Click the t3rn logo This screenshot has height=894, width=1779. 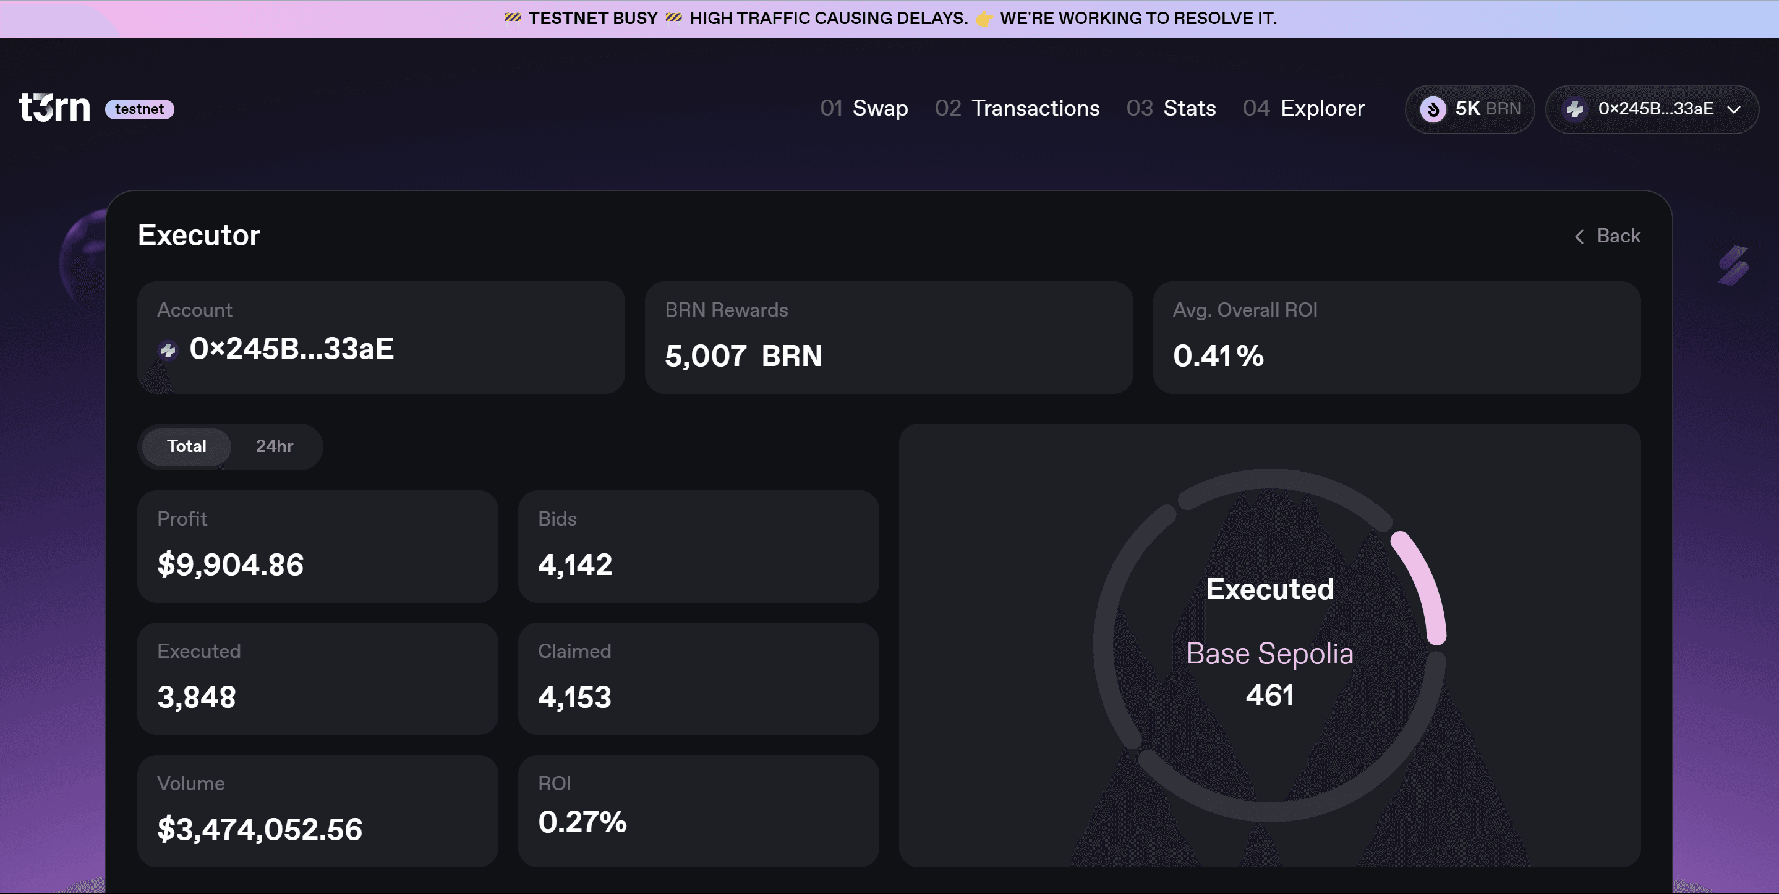tap(54, 108)
